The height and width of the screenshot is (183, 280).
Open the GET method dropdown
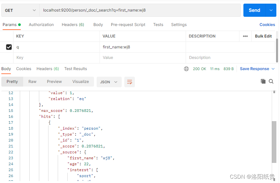click(20, 10)
